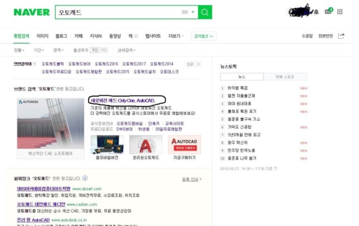Open news topic 허익범 특검
Screen dimensions: 359x226
(x=237, y=88)
